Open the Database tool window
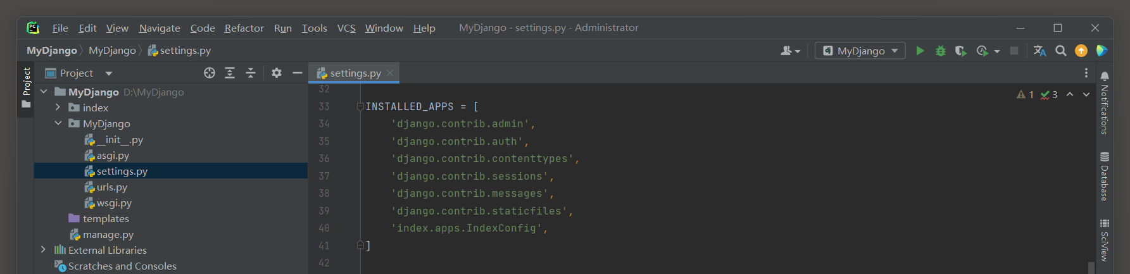Image resolution: width=1130 pixels, height=274 pixels. click(1105, 177)
